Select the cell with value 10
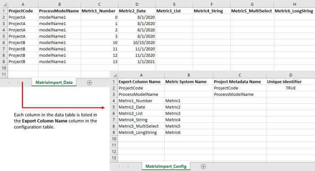This screenshot has height=171, width=315. point(99,43)
